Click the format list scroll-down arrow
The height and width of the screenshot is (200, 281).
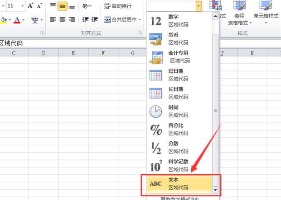tap(215, 190)
